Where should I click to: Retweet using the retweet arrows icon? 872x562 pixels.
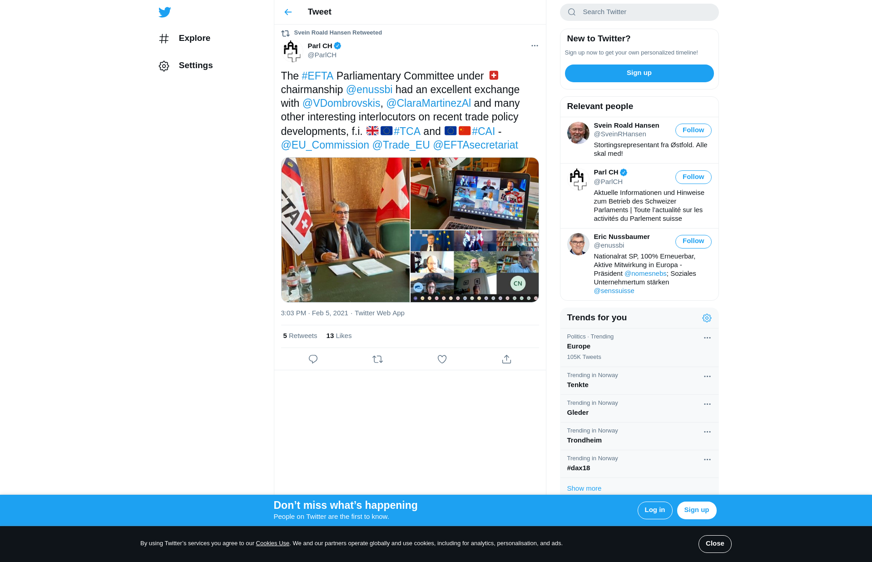tap(377, 359)
